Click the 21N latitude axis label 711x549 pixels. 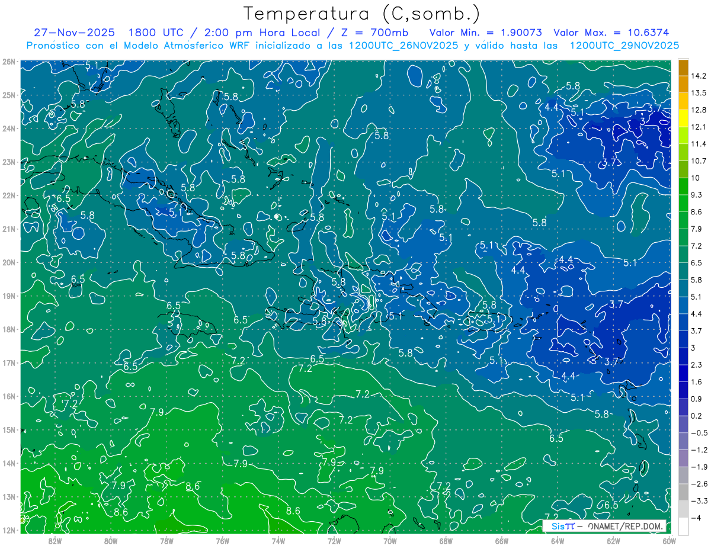(8, 229)
